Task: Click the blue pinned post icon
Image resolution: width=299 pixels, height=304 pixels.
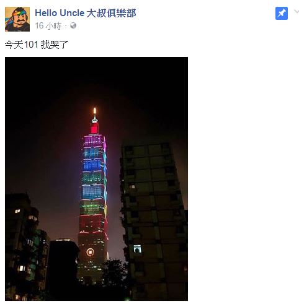Action: coord(282,14)
